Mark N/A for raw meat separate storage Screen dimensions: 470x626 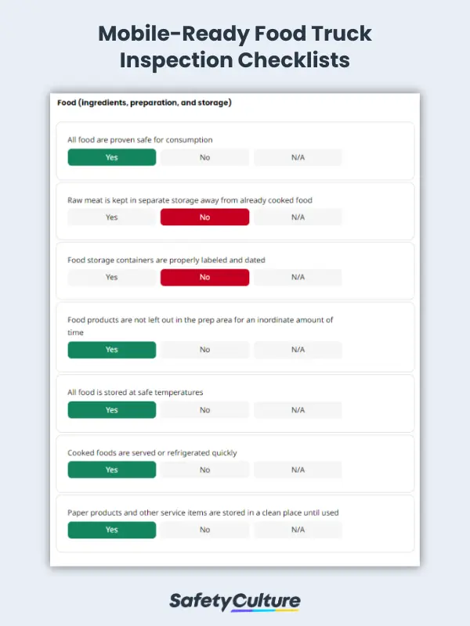point(298,218)
